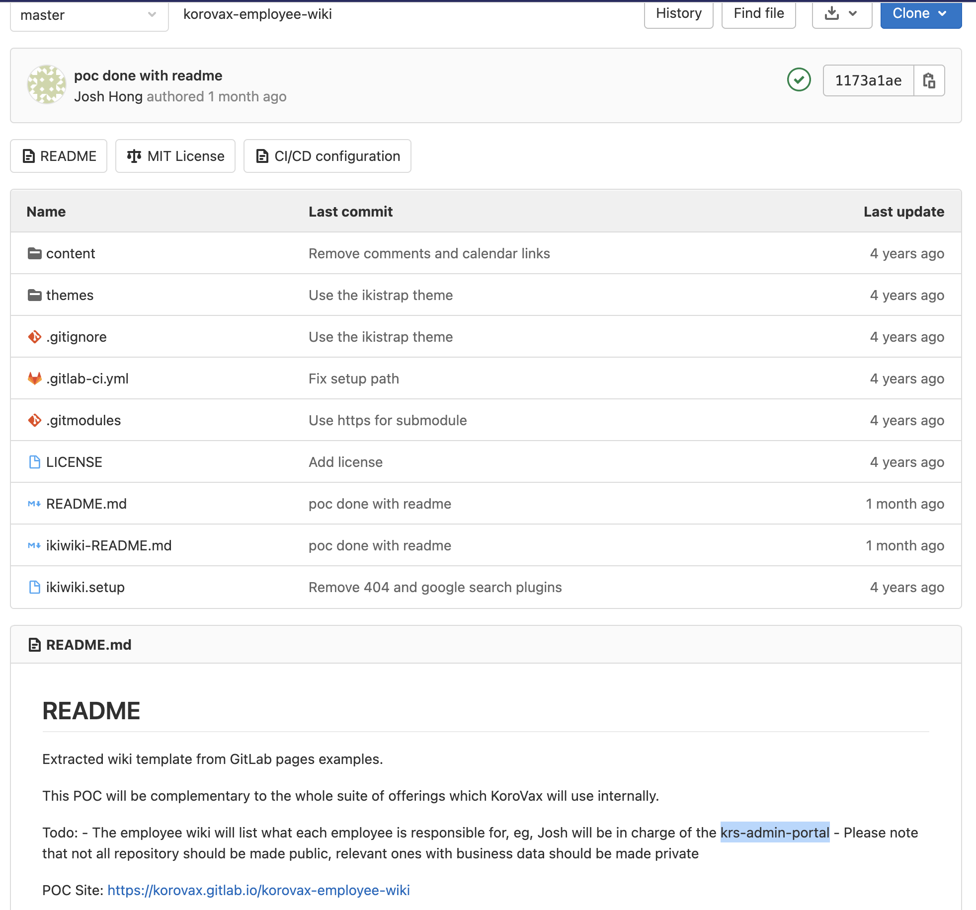Screen dimensions: 976x910
Task: Open the ikiwiki.setup file
Action: click(85, 587)
